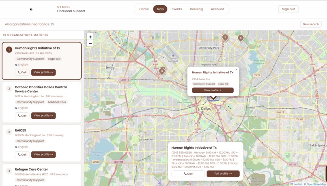This screenshot has height=186, width=327.
Task: Call Catholic Charities Dallas Central Service Center
Action: [22, 115]
